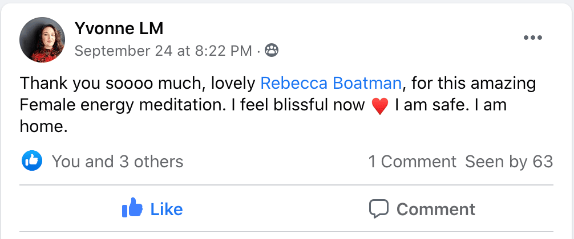The image size is (574, 239).
Task: Open the Rebecca Boatman tagged profile link
Action: [331, 84]
